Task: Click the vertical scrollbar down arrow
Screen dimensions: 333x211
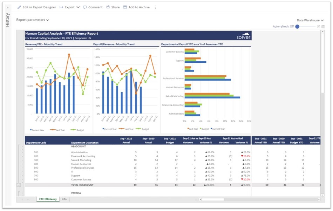Action: pyautogui.click(x=323, y=195)
